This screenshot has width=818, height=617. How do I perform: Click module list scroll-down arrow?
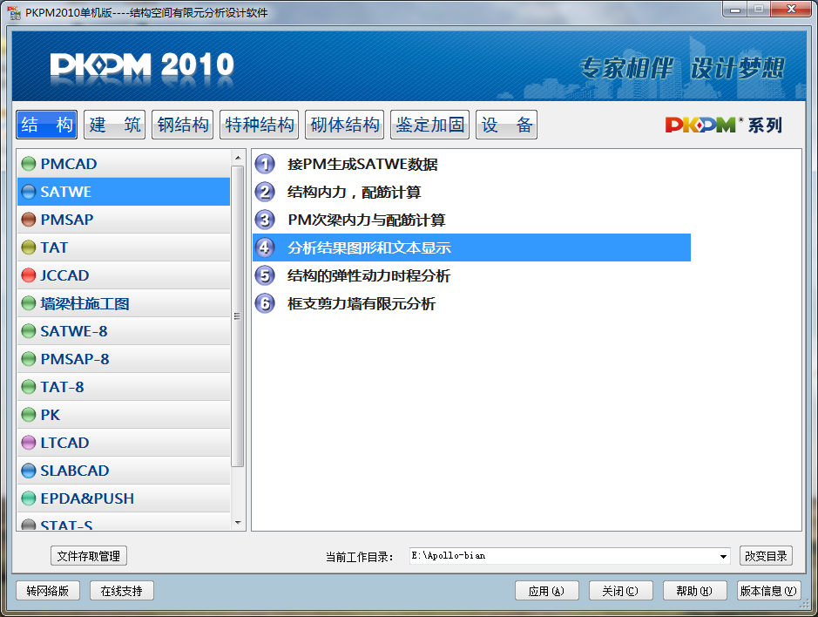tap(238, 523)
